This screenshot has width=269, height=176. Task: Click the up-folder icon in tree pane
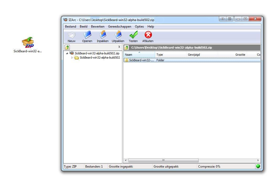tap(67, 47)
